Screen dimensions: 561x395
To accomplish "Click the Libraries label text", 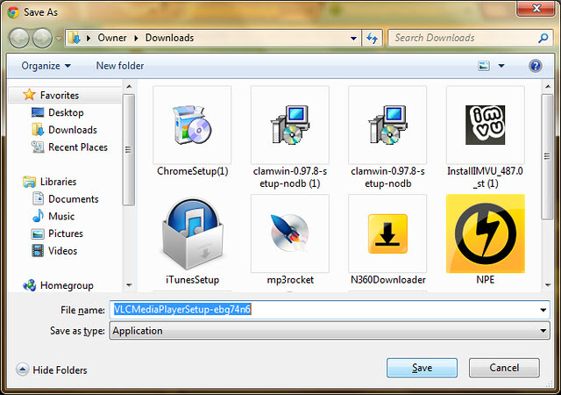I will click(59, 182).
